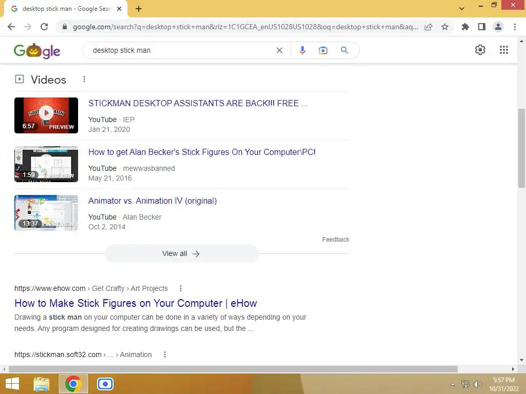Open Google quick settings gear
Image resolution: width=526 pixels, height=394 pixels.
[x=480, y=50]
